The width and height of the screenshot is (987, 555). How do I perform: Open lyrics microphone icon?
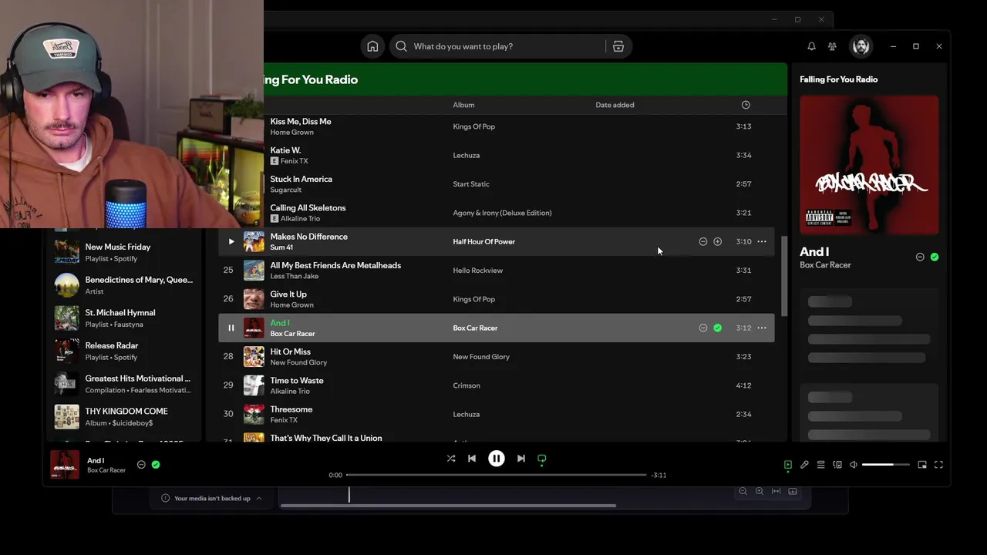pyautogui.click(x=804, y=465)
